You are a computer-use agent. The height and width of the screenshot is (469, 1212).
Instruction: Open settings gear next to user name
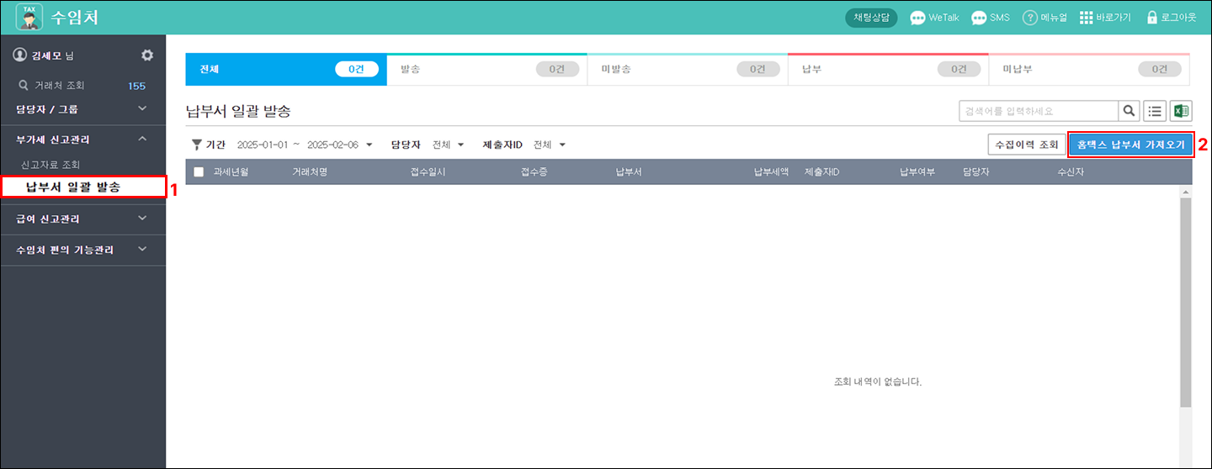[147, 55]
